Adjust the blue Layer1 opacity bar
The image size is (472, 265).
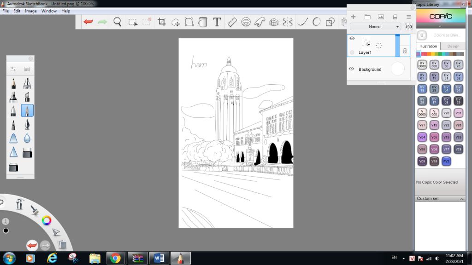[397, 46]
